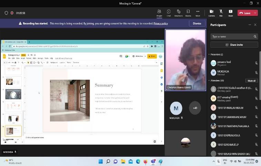
Task: Open the Privacy policy link
Action: click(x=161, y=23)
